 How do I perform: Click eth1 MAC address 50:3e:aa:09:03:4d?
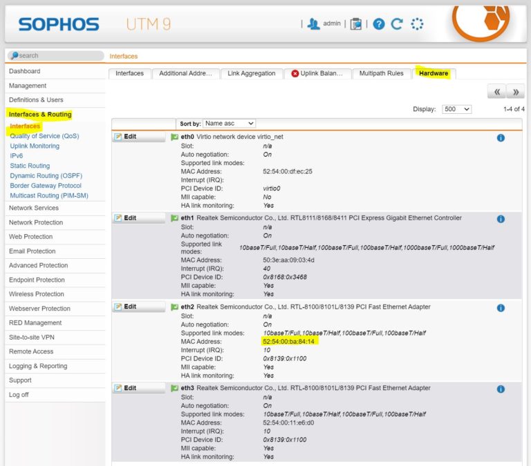(x=288, y=260)
